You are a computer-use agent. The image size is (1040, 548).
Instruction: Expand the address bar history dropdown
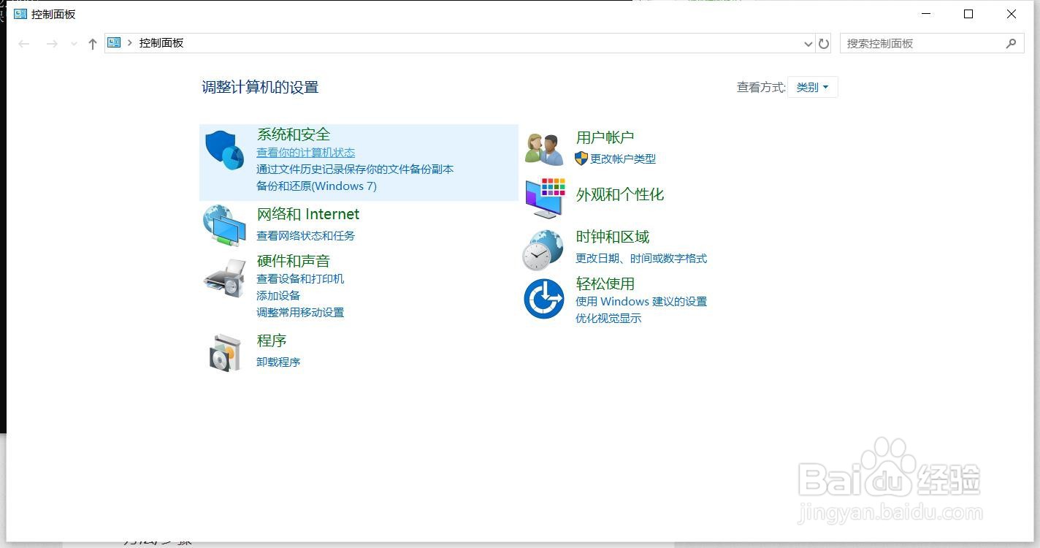coord(808,43)
